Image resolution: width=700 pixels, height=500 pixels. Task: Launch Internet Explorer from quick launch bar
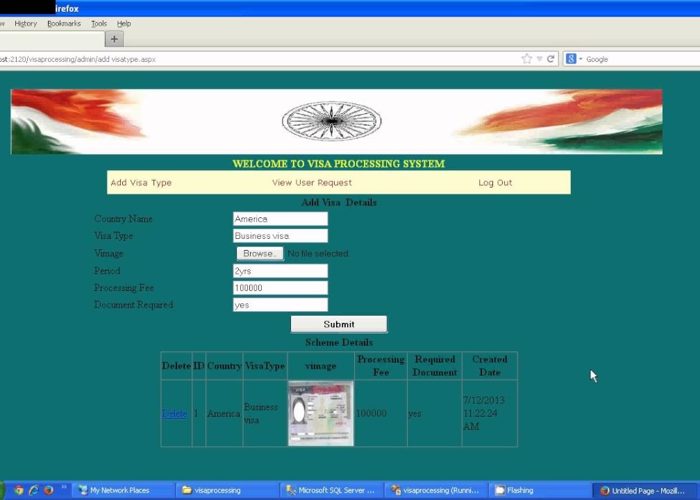point(33,490)
